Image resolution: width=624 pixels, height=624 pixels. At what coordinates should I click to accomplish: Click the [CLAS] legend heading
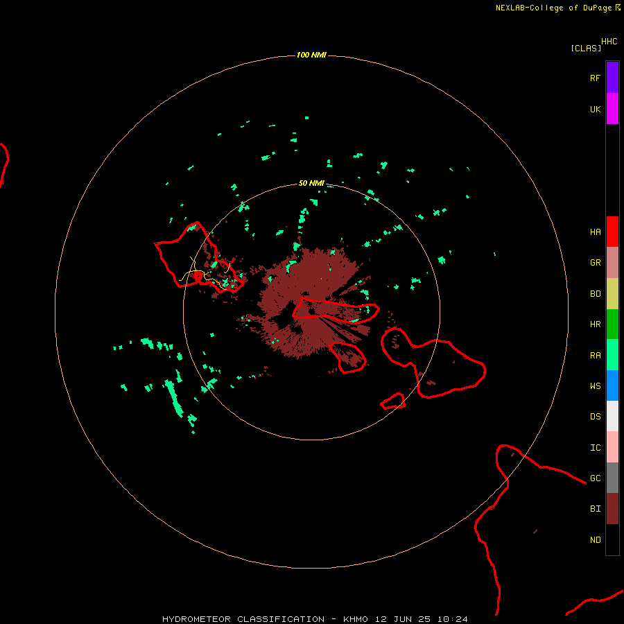click(586, 48)
